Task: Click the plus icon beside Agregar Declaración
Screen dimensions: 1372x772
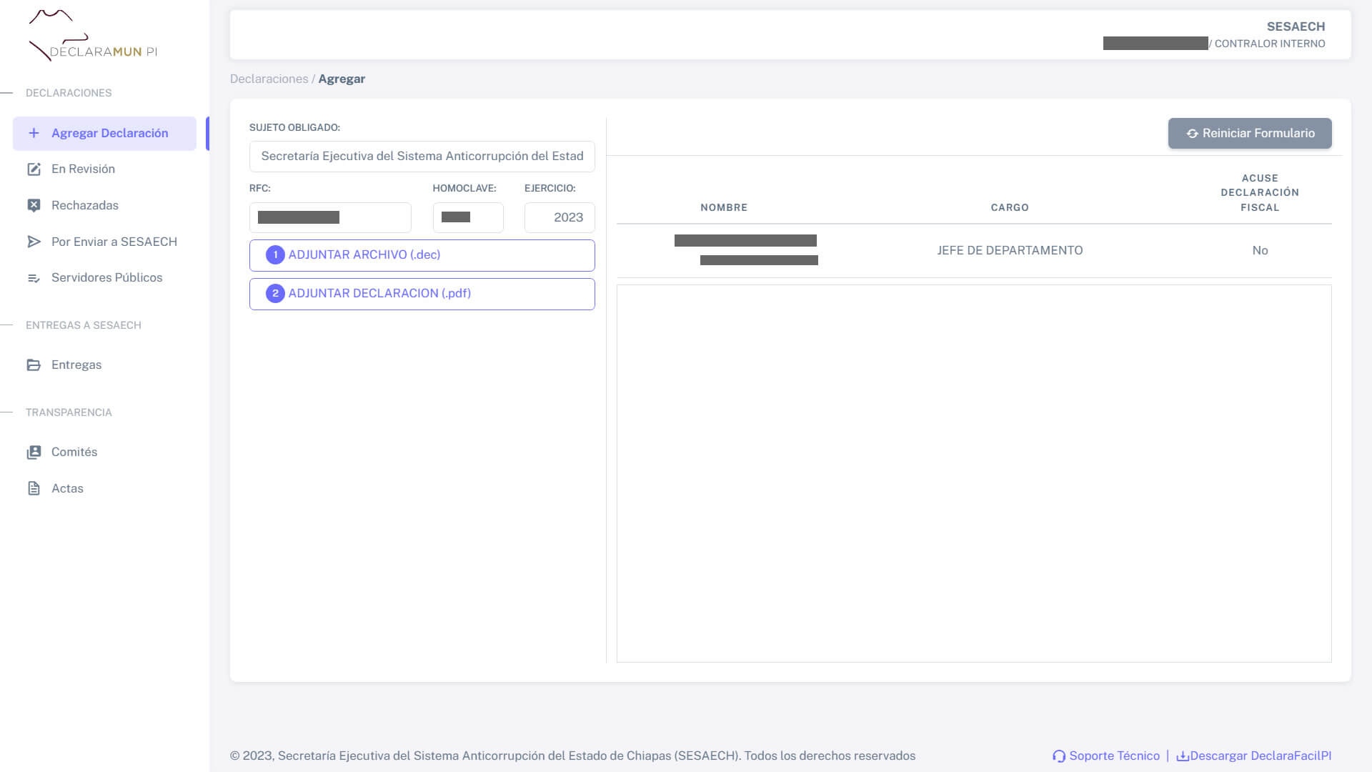Action: [34, 133]
